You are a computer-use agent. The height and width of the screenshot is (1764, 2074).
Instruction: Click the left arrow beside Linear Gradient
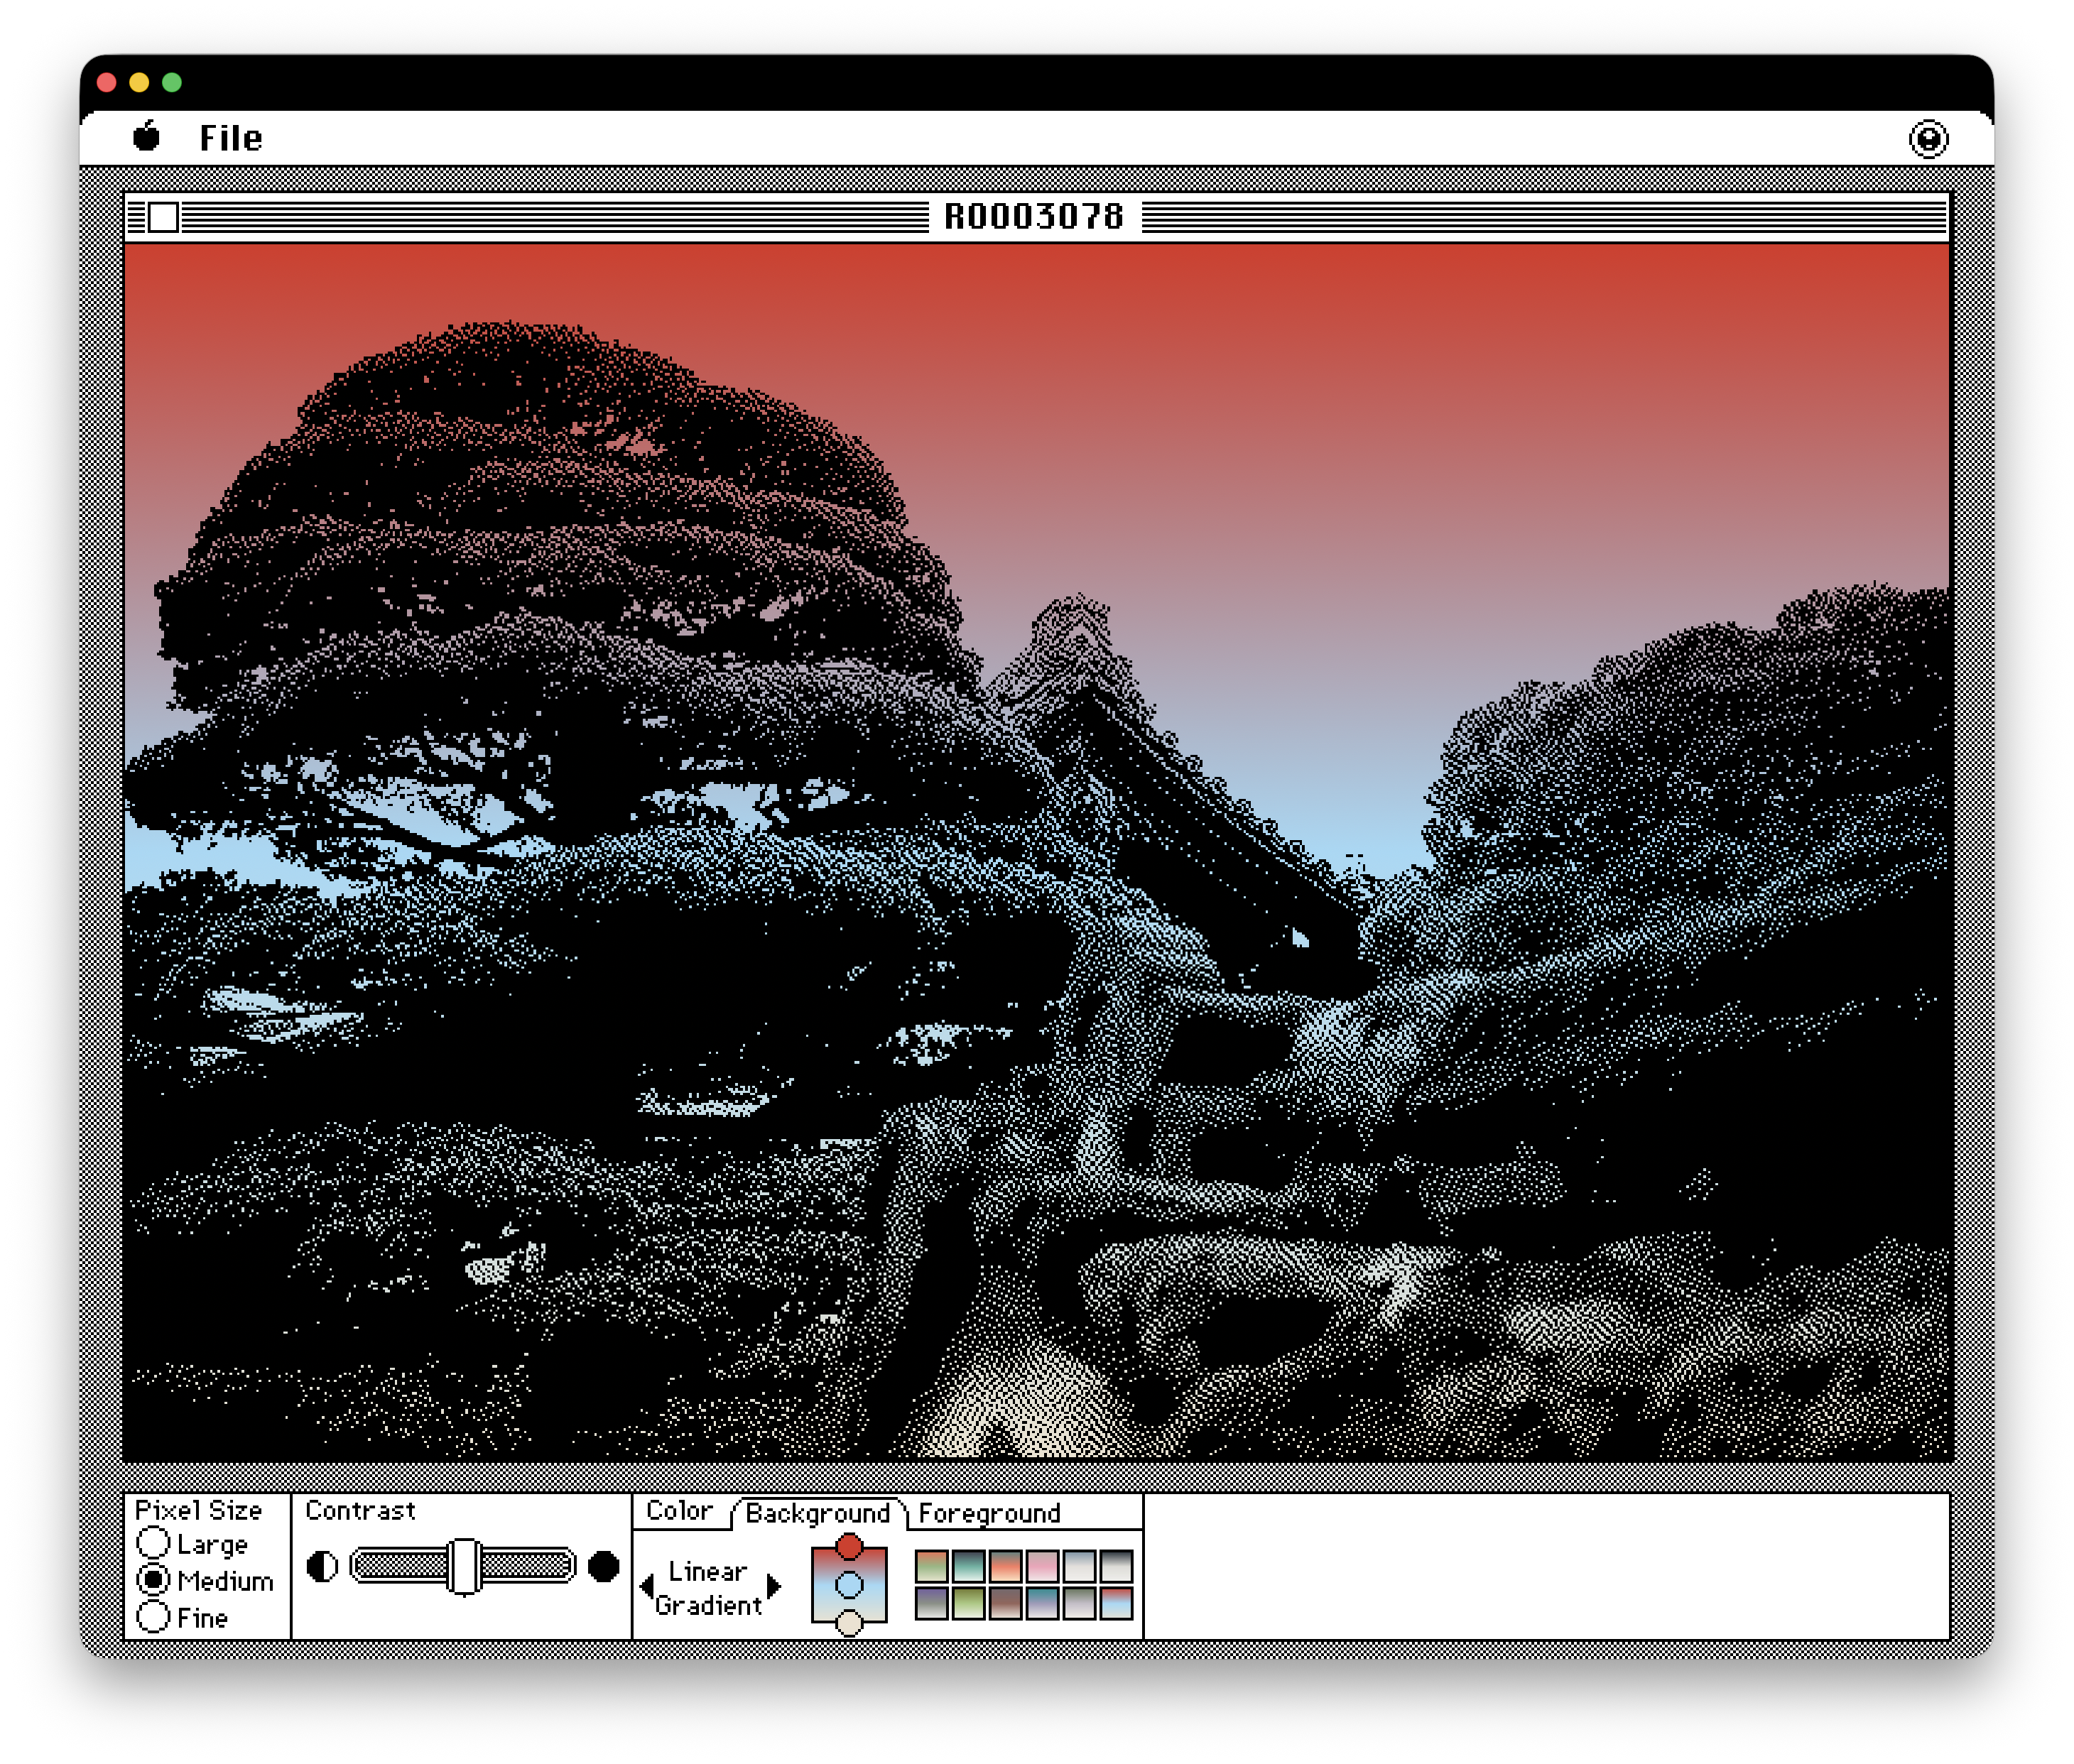point(647,1587)
